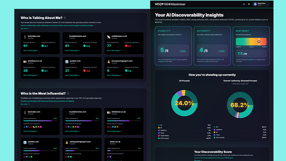
Task: Open the notifications bell icon
Action: [244, 4]
